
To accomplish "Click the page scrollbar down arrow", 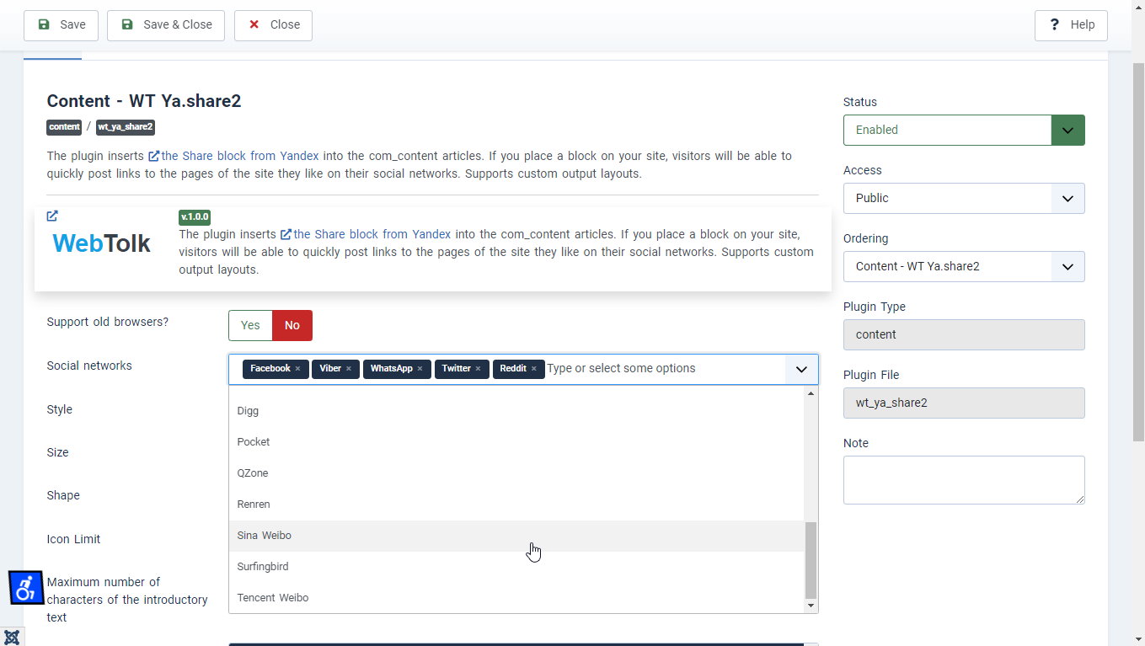I will point(1138,639).
